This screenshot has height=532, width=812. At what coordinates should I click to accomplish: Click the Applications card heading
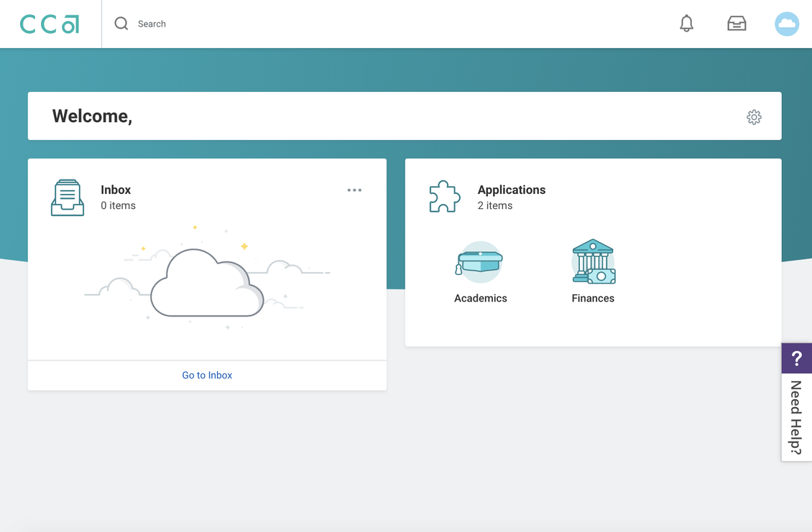click(512, 190)
